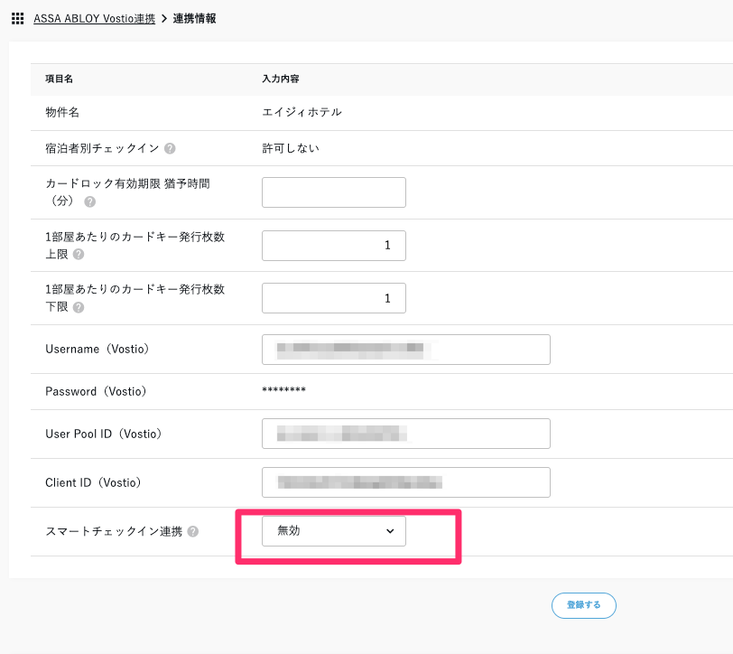Click help icon beside 宿泊者別チェックイン
The image size is (733, 654).
pos(170,148)
